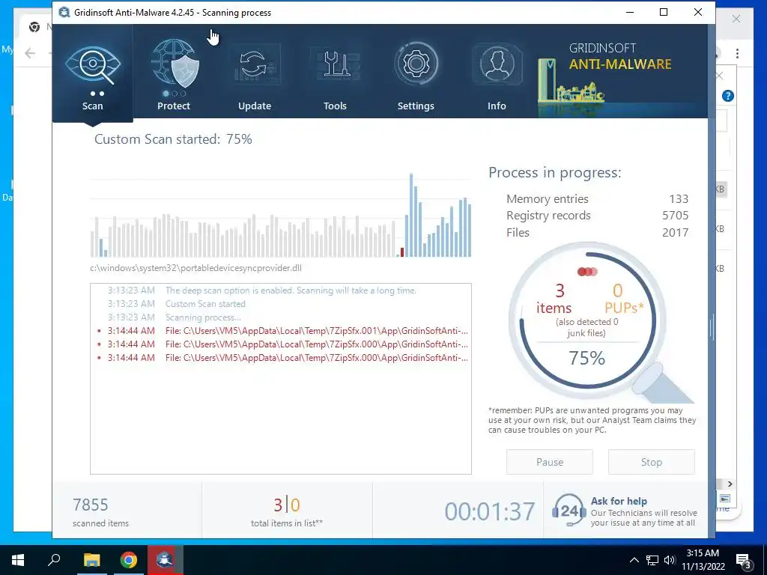Click the elapsed time 00:01:37
This screenshot has height=575, width=767.
(x=489, y=511)
